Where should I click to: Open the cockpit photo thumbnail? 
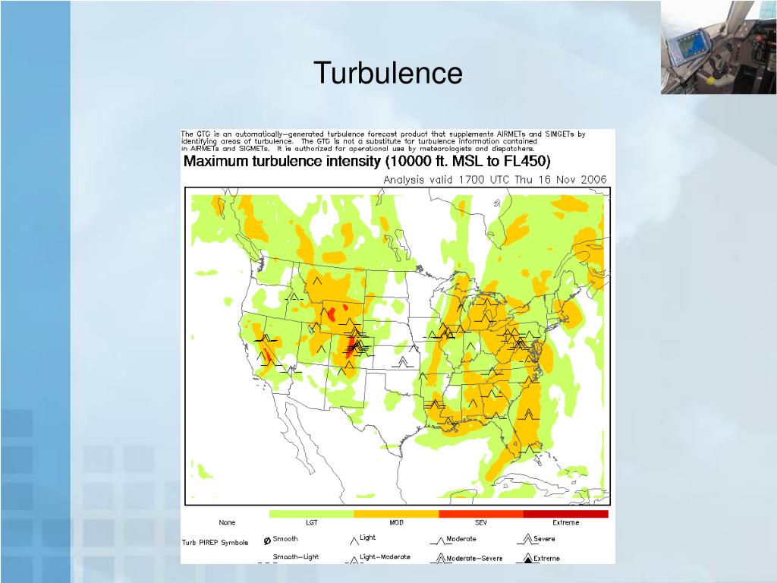[x=719, y=47]
